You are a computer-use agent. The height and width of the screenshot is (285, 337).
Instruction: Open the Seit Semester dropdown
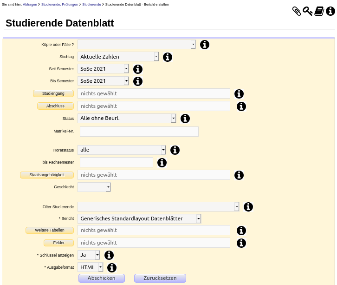[x=103, y=69]
